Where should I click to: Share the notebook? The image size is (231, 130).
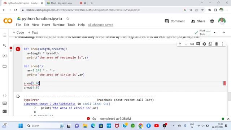[x=198, y=21]
